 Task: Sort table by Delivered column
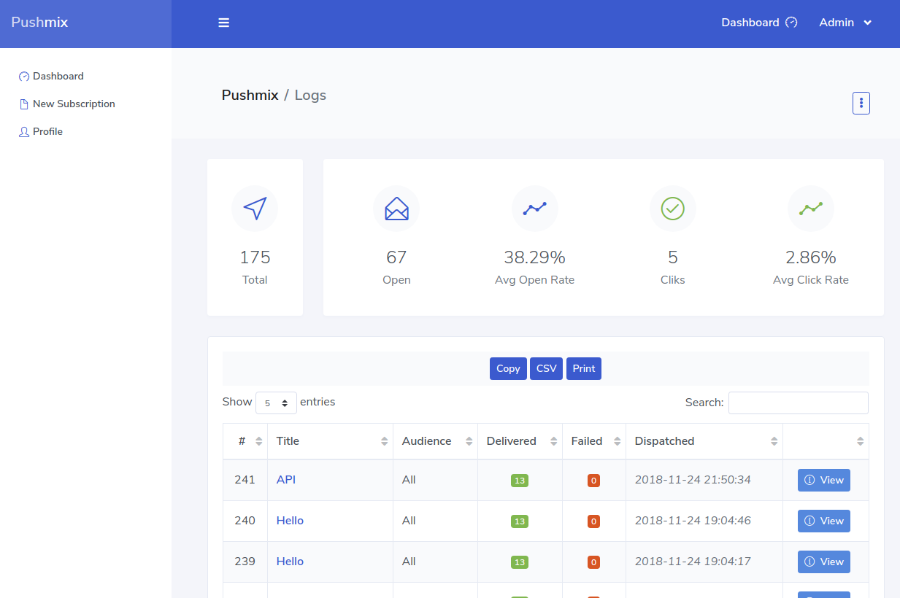coord(520,441)
